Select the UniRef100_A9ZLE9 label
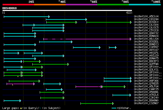 click(x=146, y=56)
